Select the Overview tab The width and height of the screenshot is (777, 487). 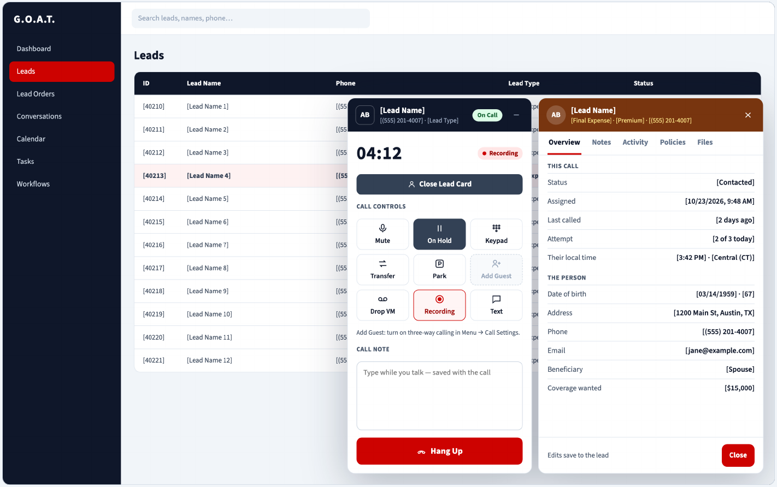click(564, 142)
